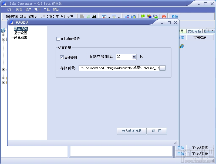Open search with the binoculars icon
The height and width of the screenshot is (164, 216).
94,17
